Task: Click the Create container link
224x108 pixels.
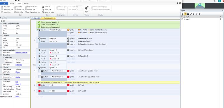Action: coord(18,77)
